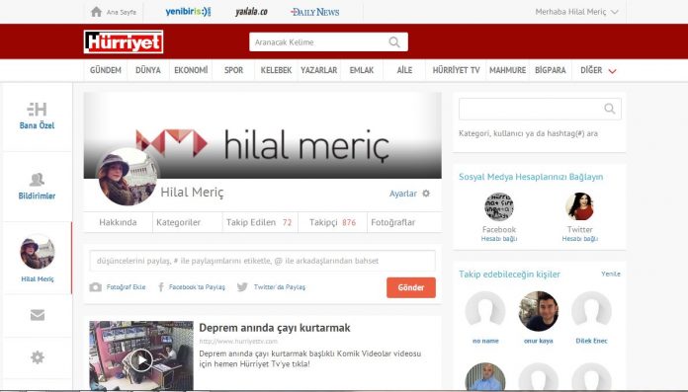Open the Hakkında profile tab
688x392 pixels.
click(118, 222)
